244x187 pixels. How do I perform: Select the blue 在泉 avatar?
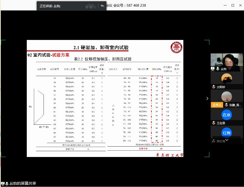tap(227, 115)
